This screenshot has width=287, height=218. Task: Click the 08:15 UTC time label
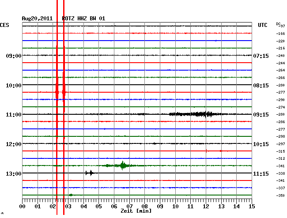(x=261, y=86)
